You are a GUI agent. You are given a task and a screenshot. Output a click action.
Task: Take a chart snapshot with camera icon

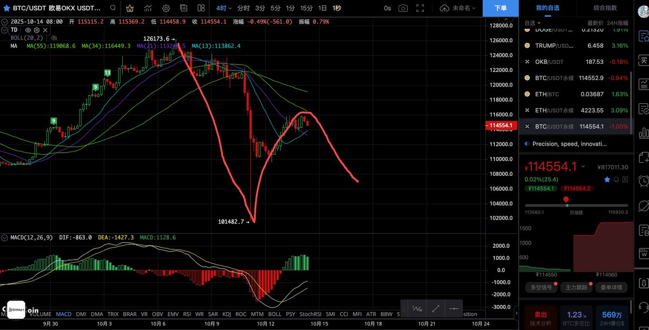coord(403,9)
